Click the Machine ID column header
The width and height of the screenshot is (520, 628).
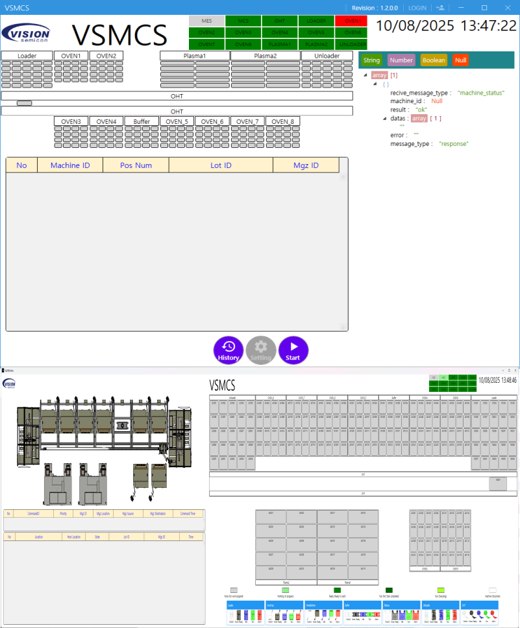70,165
